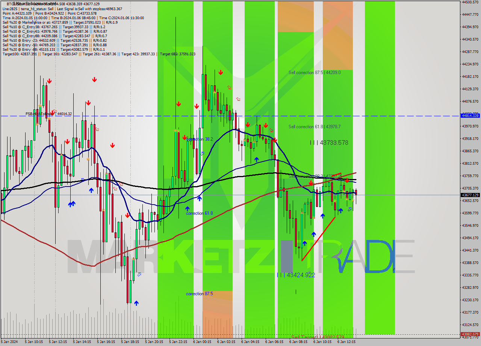Click the 'Sell correction 87.5 | 44209.0' label
The image size is (481, 346).
click(x=315, y=73)
